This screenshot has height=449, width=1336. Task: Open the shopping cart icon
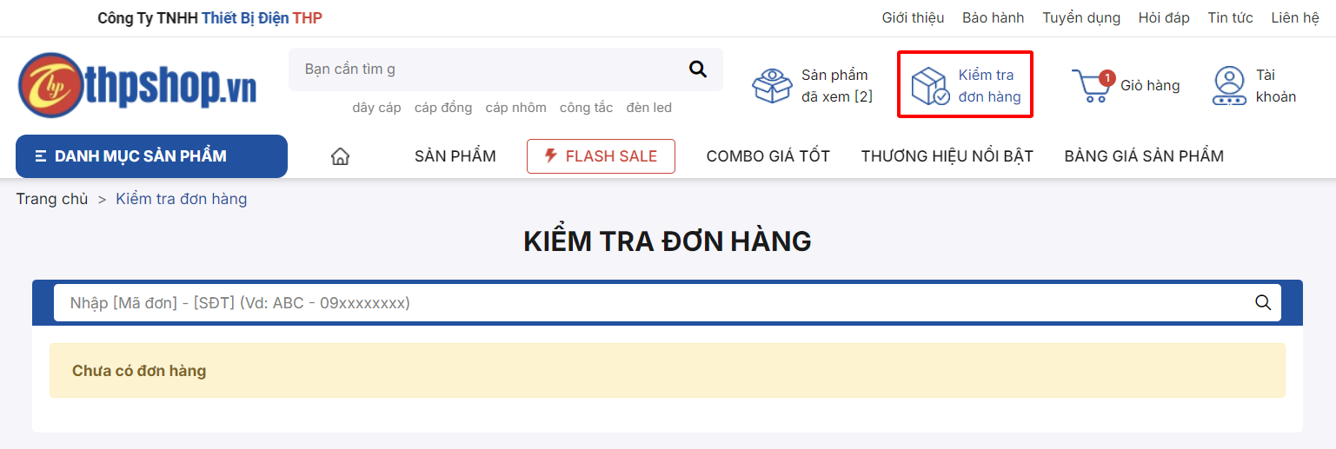(1092, 87)
